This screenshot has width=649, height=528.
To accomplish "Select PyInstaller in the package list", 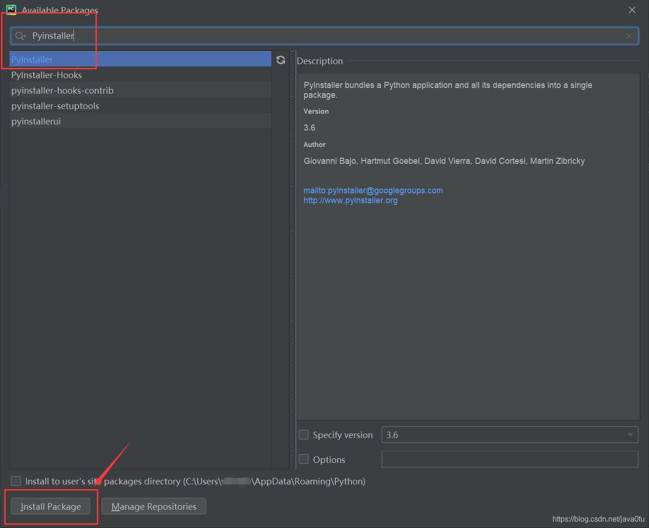I will pyautogui.click(x=140, y=59).
